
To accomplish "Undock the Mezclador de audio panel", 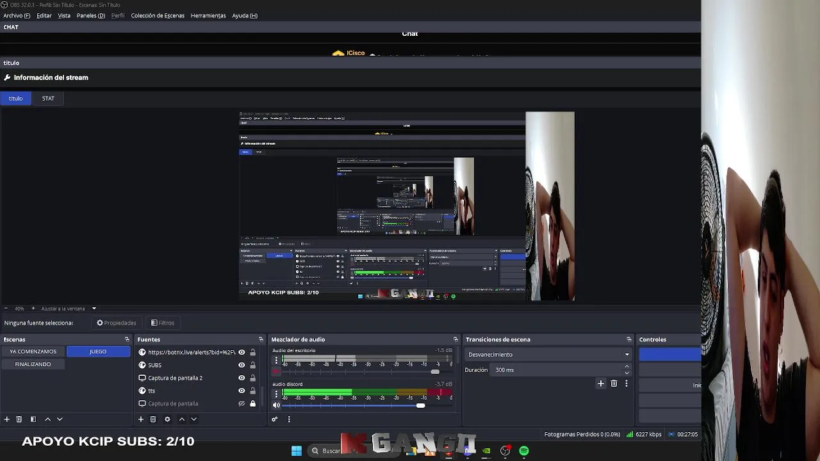I will click(x=455, y=339).
